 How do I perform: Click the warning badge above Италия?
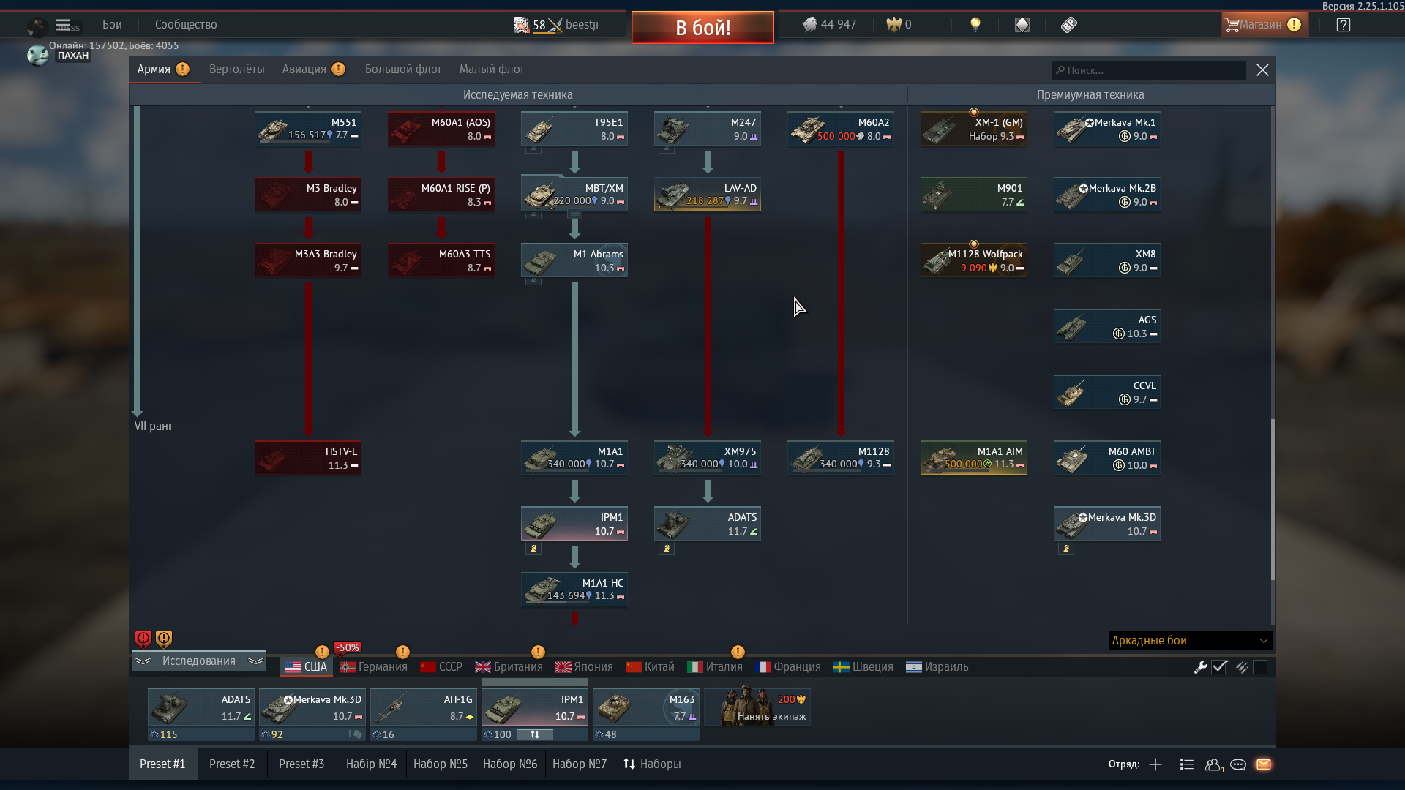click(x=738, y=652)
